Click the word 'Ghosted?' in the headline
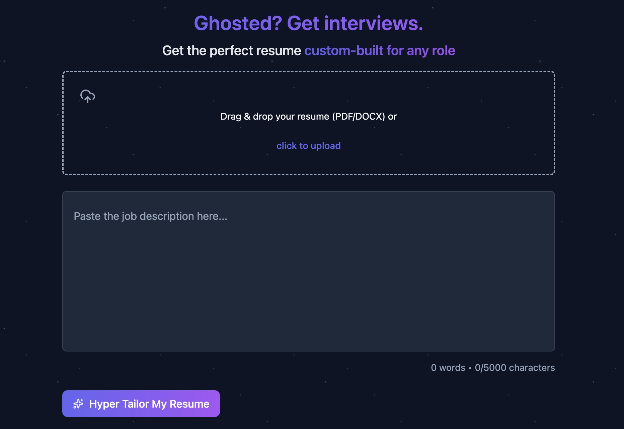 coord(238,23)
